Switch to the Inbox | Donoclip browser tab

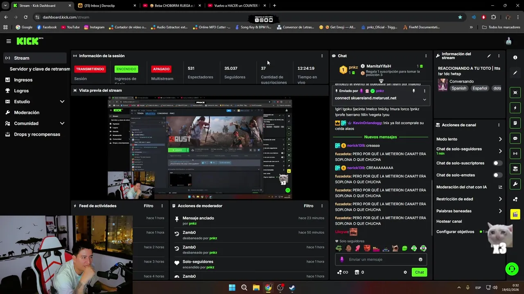point(106,6)
